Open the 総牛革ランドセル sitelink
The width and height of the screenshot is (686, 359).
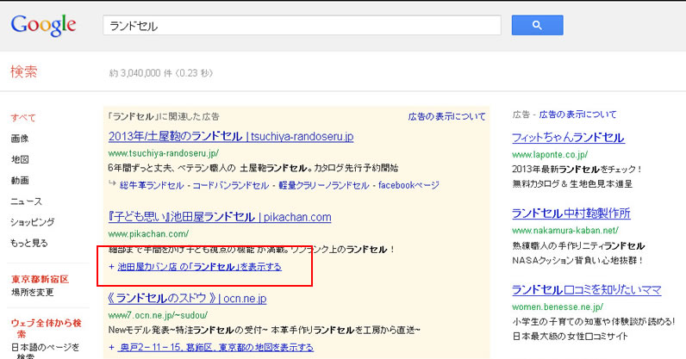[152, 185]
